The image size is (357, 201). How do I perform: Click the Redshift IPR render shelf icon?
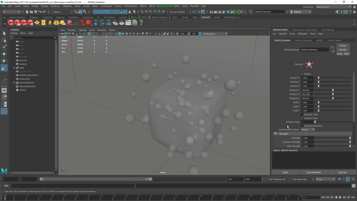pyautogui.click(x=24, y=23)
